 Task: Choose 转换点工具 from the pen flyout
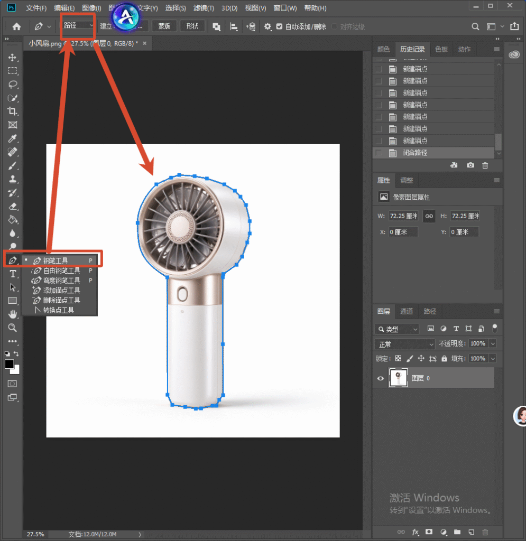(59, 310)
